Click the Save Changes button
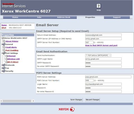The width and height of the screenshot is (134, 114). [76, 100]
